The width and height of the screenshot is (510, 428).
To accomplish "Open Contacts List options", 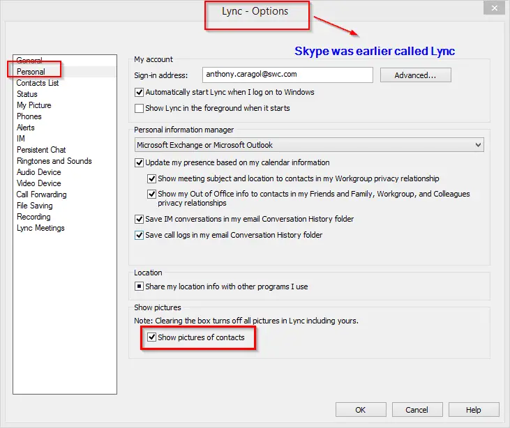I will pyautogui.click(x=38, y=83).
